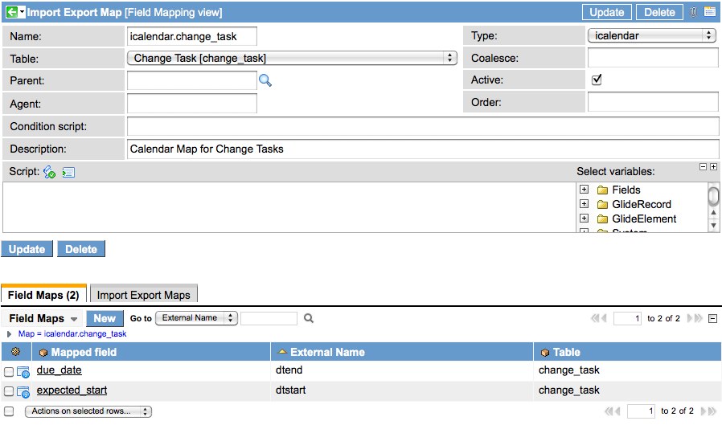Tick the expected_start row checkbox
This screenshot has width=722, height=425.
pyautogui.click(x=9, y=391)
